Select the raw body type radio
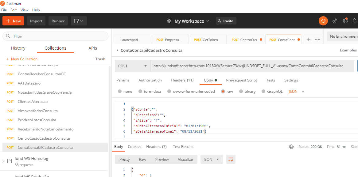 pos(223,91)
